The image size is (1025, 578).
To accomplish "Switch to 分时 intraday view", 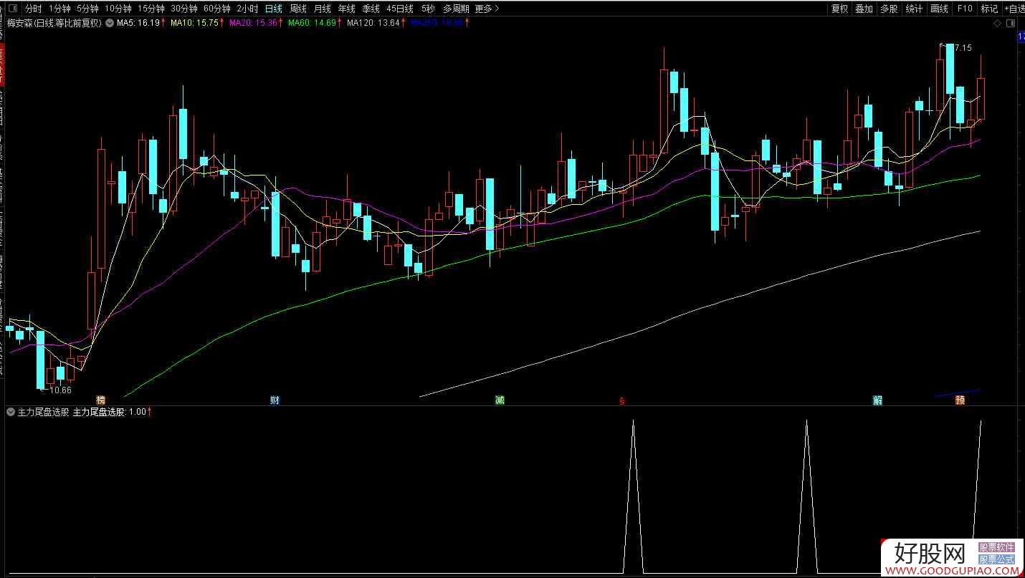I will click(x=33, y=9).
